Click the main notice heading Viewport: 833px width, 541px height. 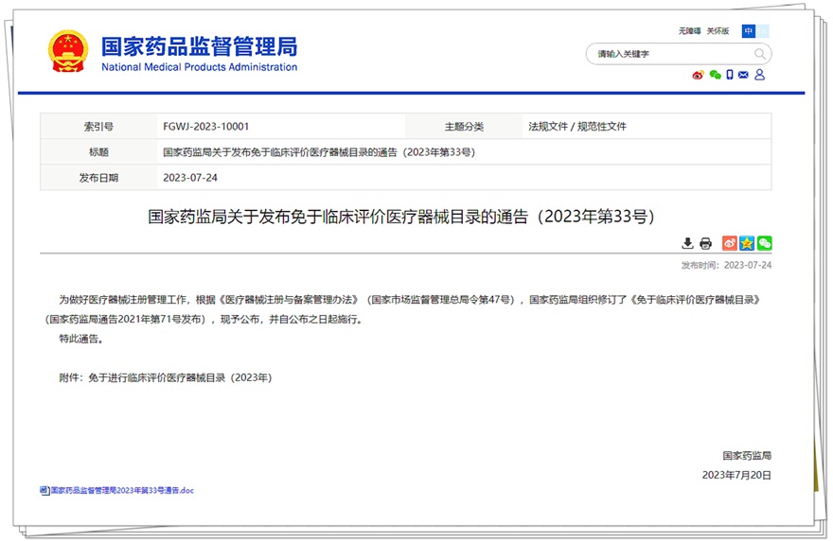click(x=401, y=217)
